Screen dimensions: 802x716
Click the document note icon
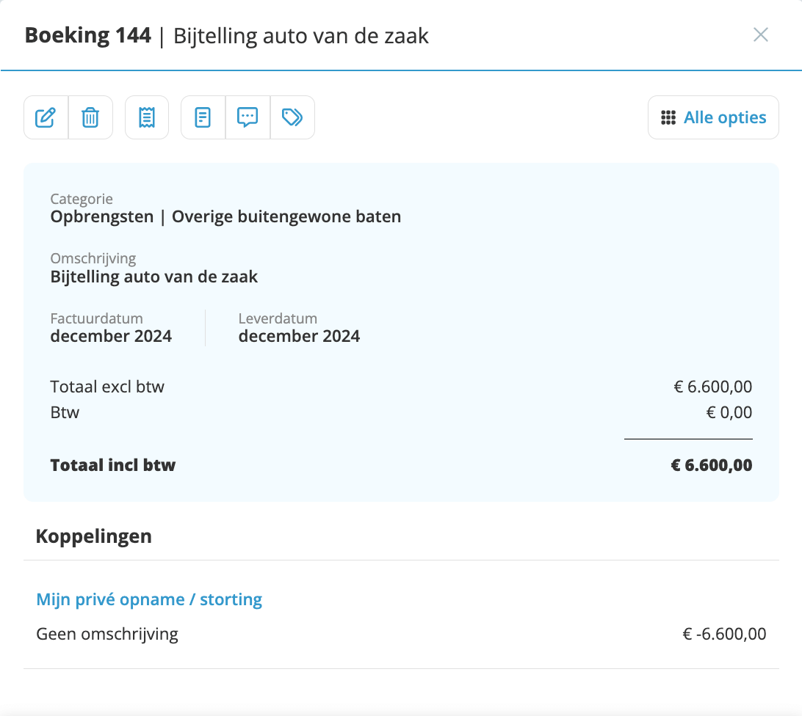[203, 117]
